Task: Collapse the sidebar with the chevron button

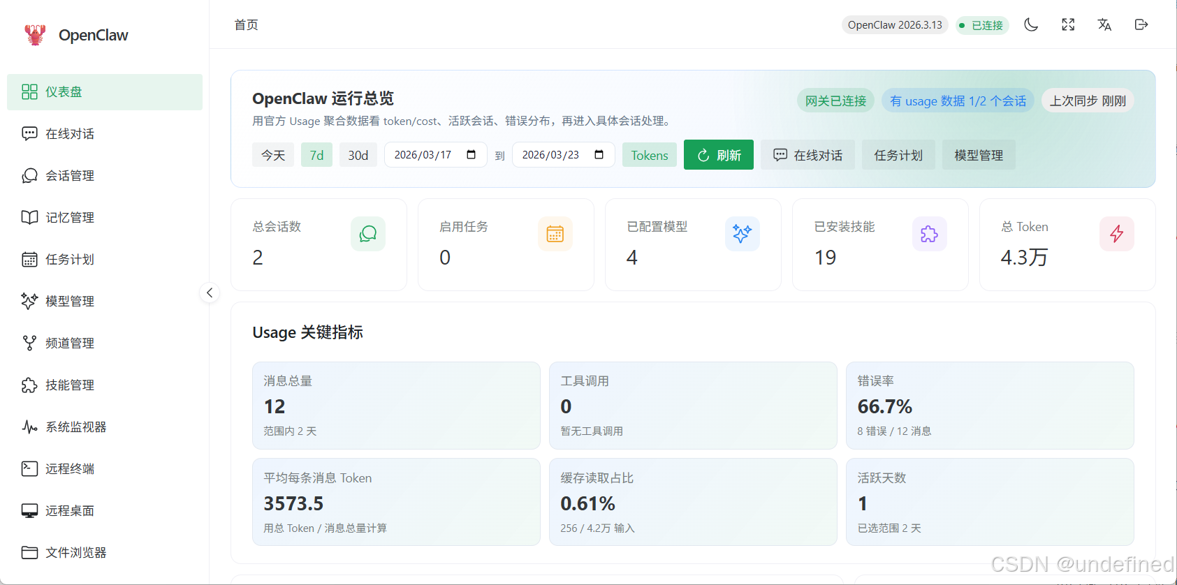Action: click(210, 292)
